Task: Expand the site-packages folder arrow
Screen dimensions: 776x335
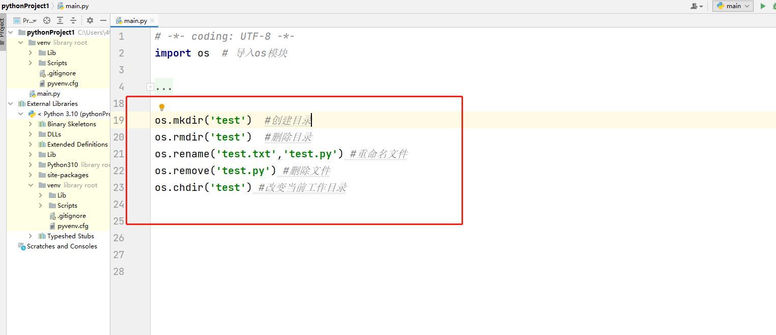Action: point(31,175)
